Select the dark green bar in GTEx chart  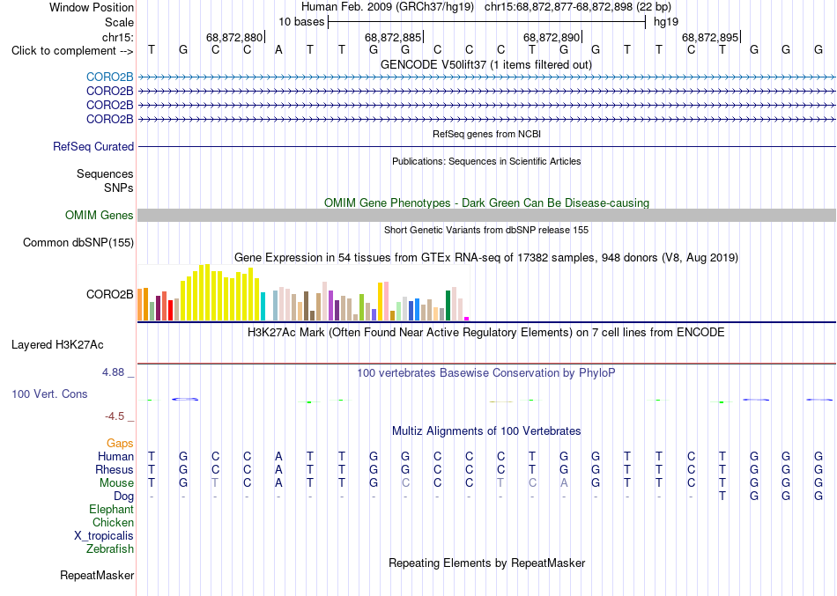click(448, 305)
